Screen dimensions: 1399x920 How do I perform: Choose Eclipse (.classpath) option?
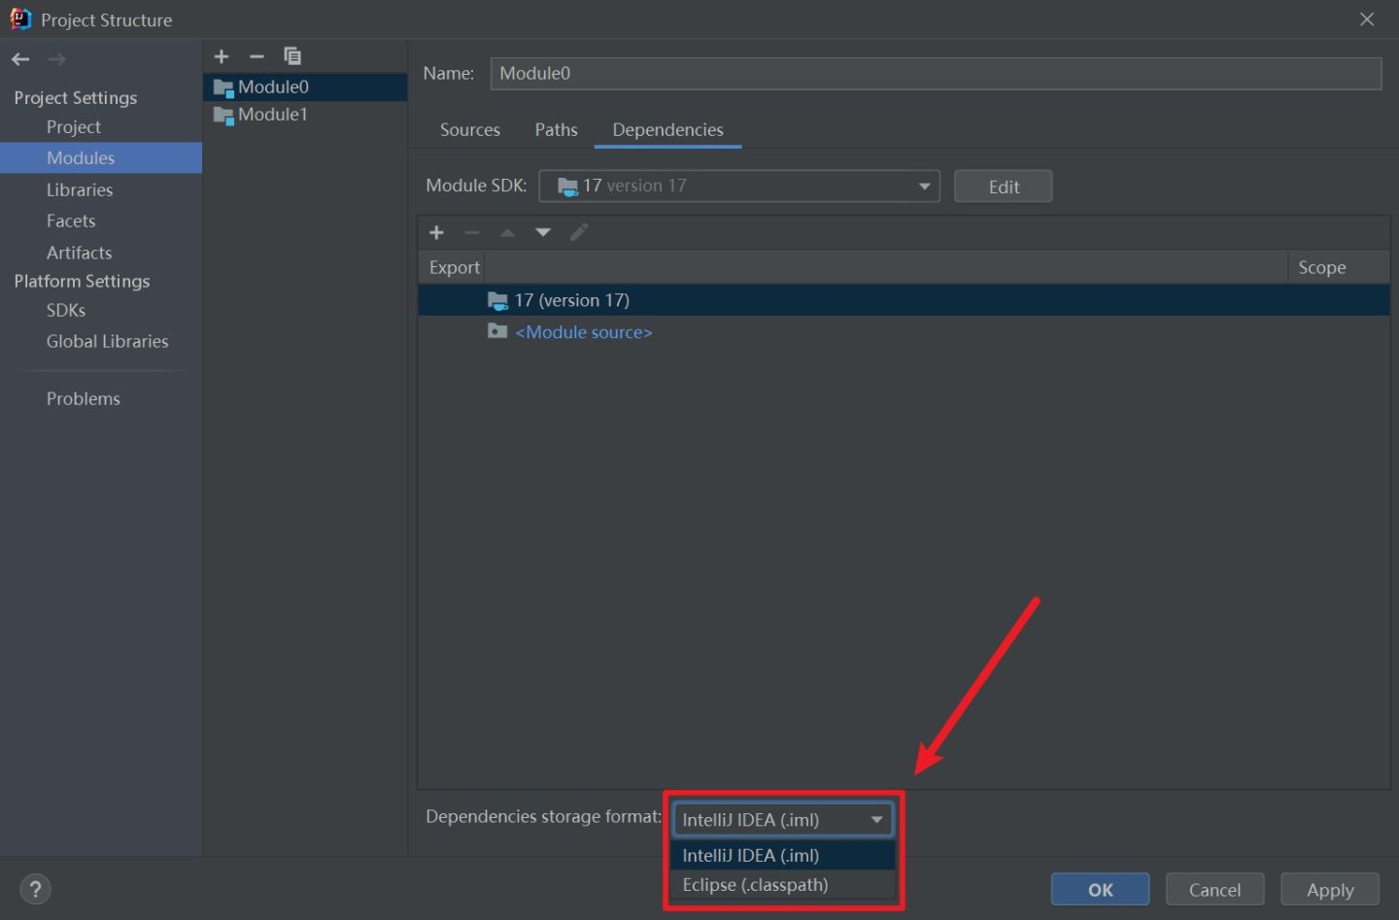tap(783, 885)
